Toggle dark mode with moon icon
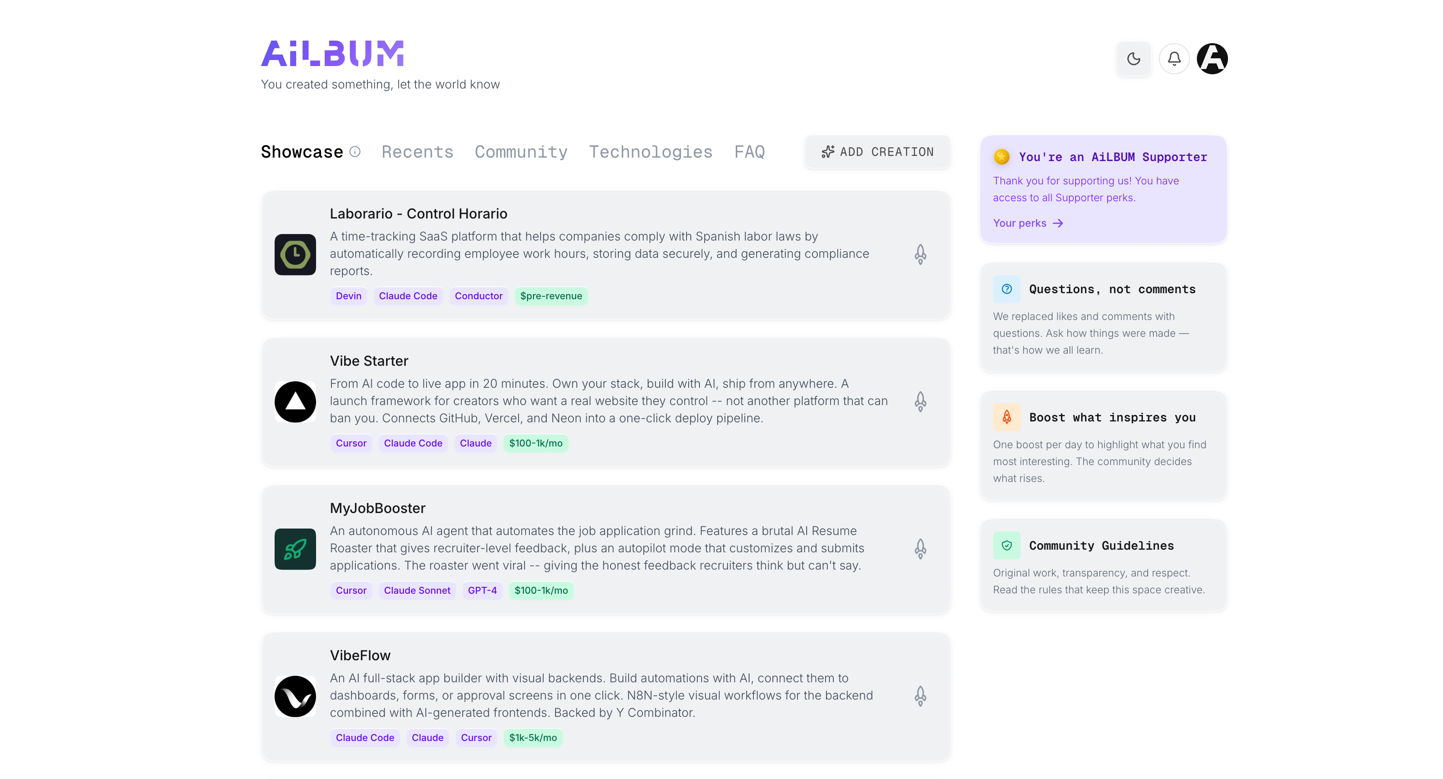This screenshot has height=779, width=1443. [x=1133, y=59]
